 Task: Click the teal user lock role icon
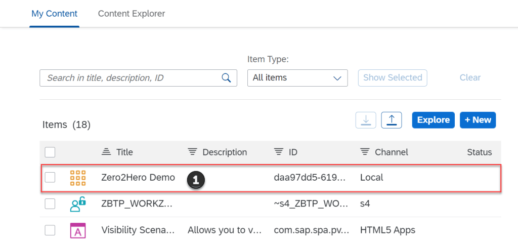tap(77, 204)
